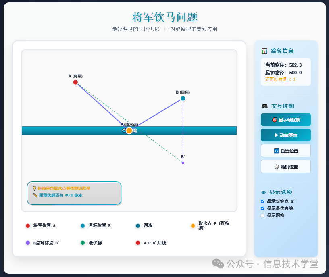Click the bar-chart icon beside 路径信息

tap(264, 51)
